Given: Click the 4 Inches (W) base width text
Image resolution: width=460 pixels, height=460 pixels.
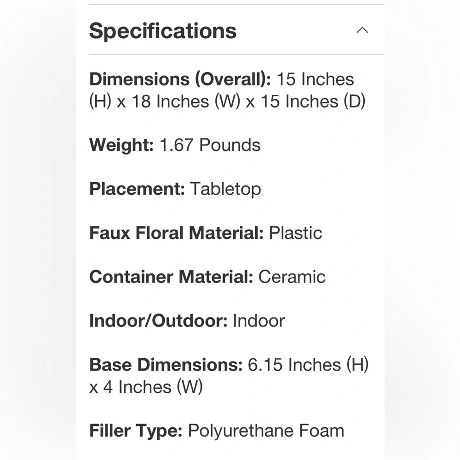Looking at the screenshot, I should point(153,387).
